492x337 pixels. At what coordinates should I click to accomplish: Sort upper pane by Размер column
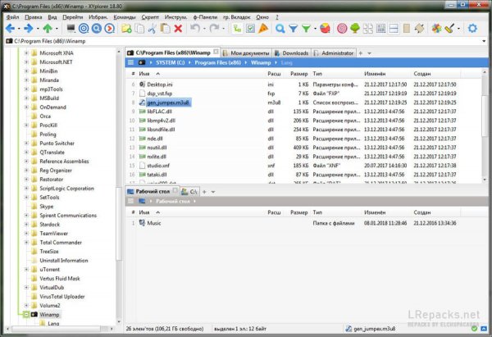tap(298, 74)
